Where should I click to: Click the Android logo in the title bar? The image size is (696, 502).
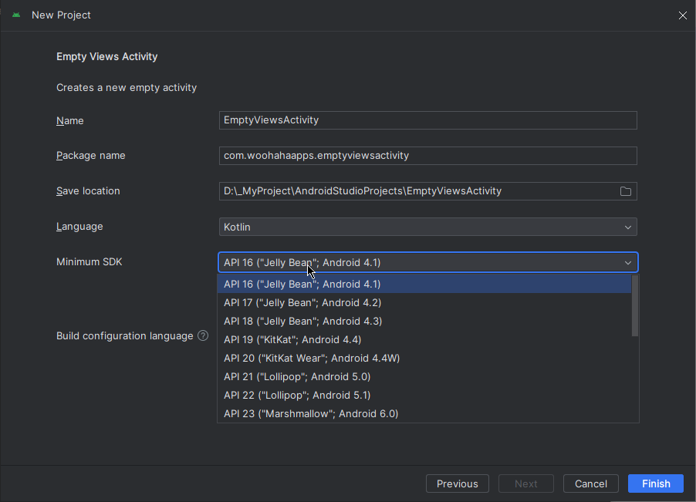(x=16, y=15)
